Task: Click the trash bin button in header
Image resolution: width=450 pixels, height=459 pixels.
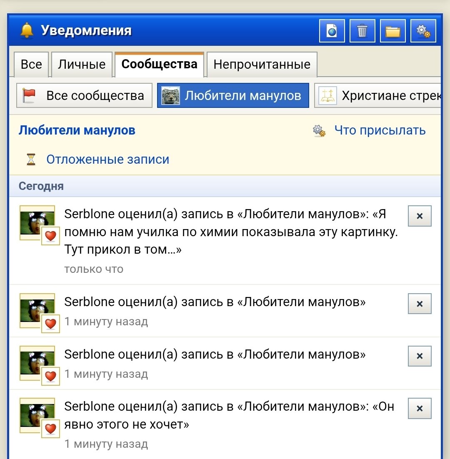Action: pyautogui.click(x=362, y=31)
